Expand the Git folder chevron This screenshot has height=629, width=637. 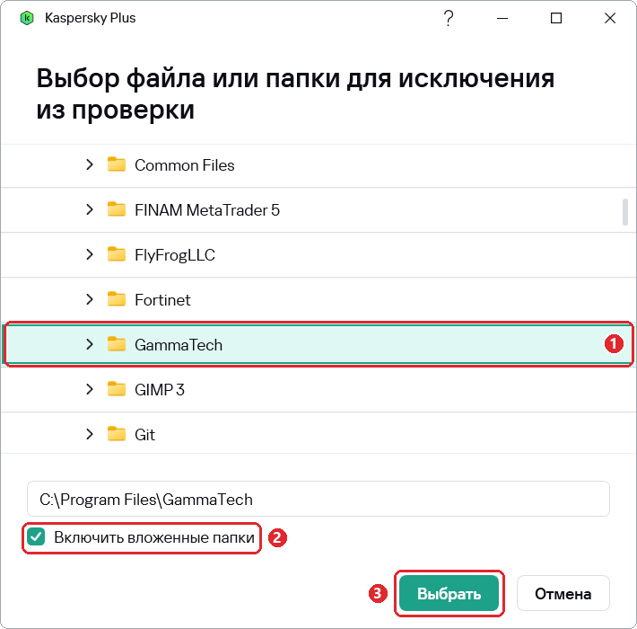90,434
